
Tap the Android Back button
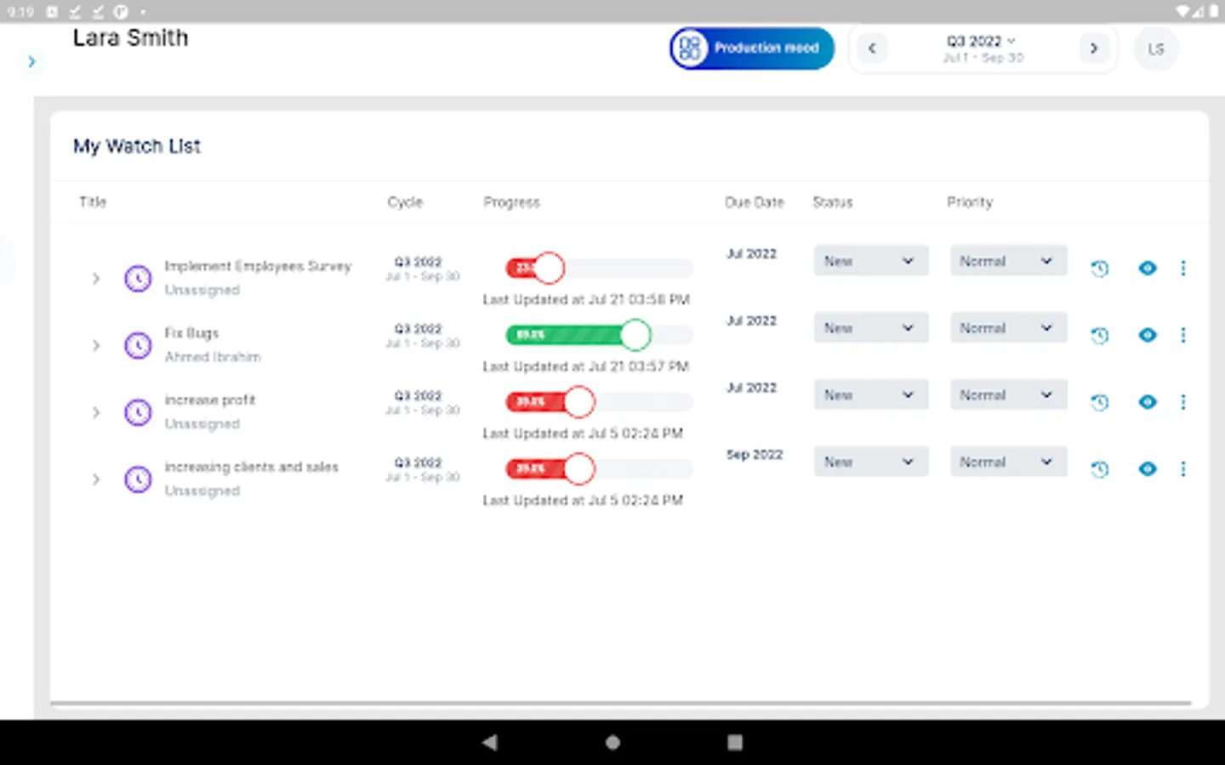(489, 742)
